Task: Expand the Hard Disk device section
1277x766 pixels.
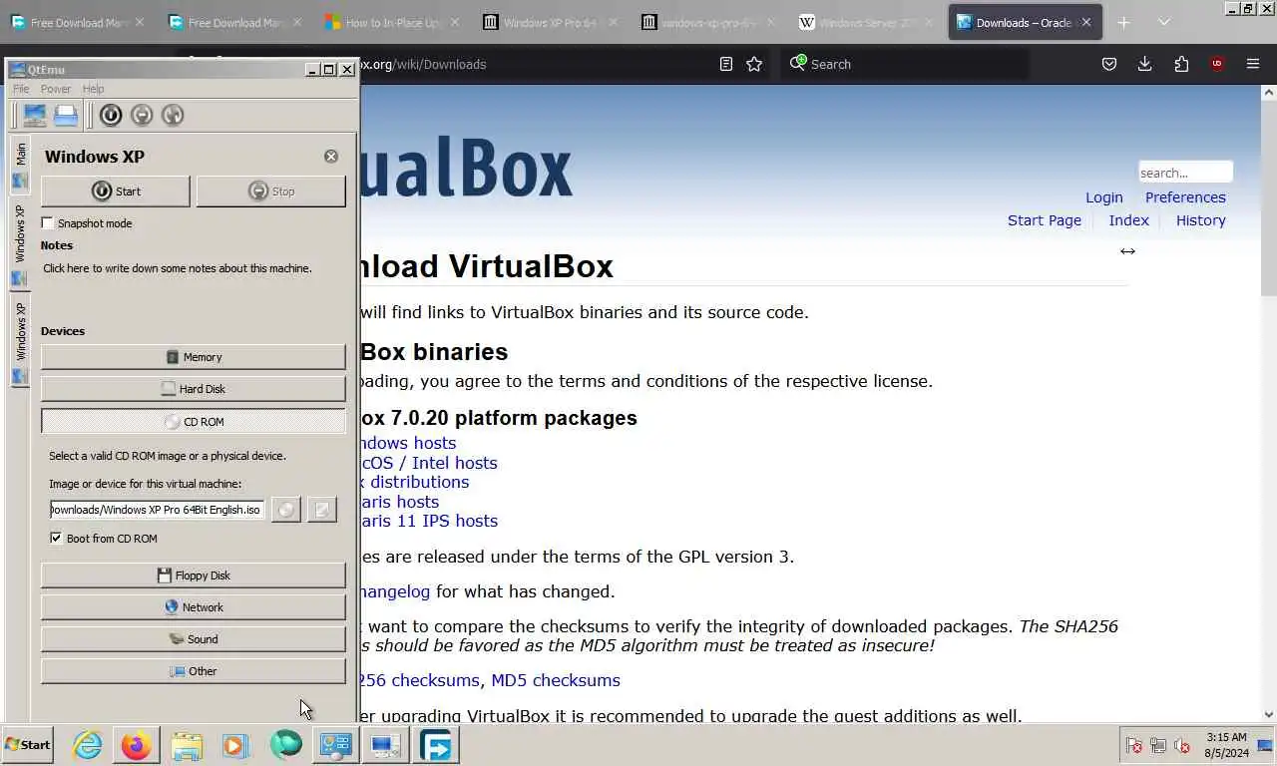Action: [x=194, y=389]
